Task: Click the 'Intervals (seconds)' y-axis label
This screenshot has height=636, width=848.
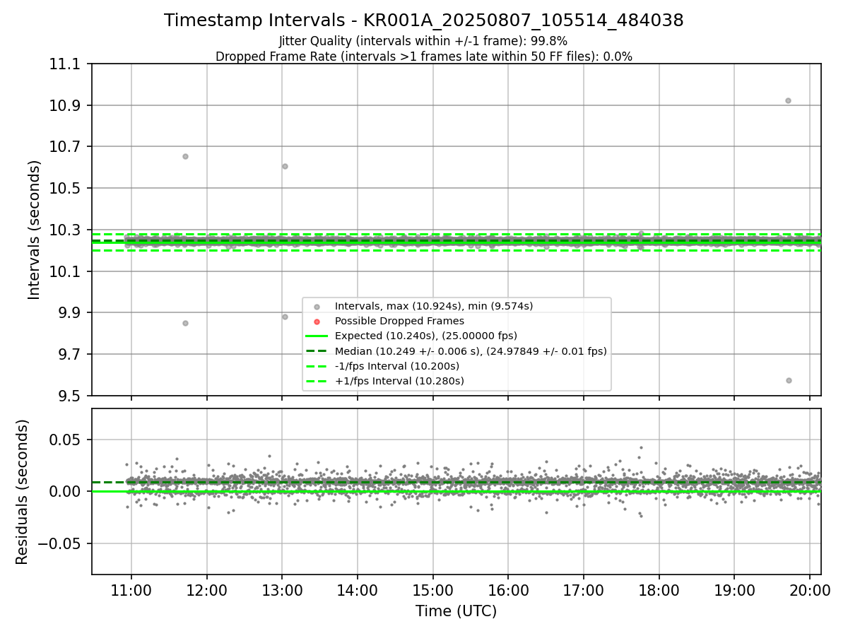Action: [x=35, y=230]
